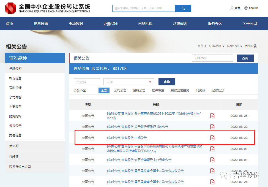The width and height of the screenshot is (268, 187).
Task: Click the globe English language icon
Action: (x=246, y=8)
